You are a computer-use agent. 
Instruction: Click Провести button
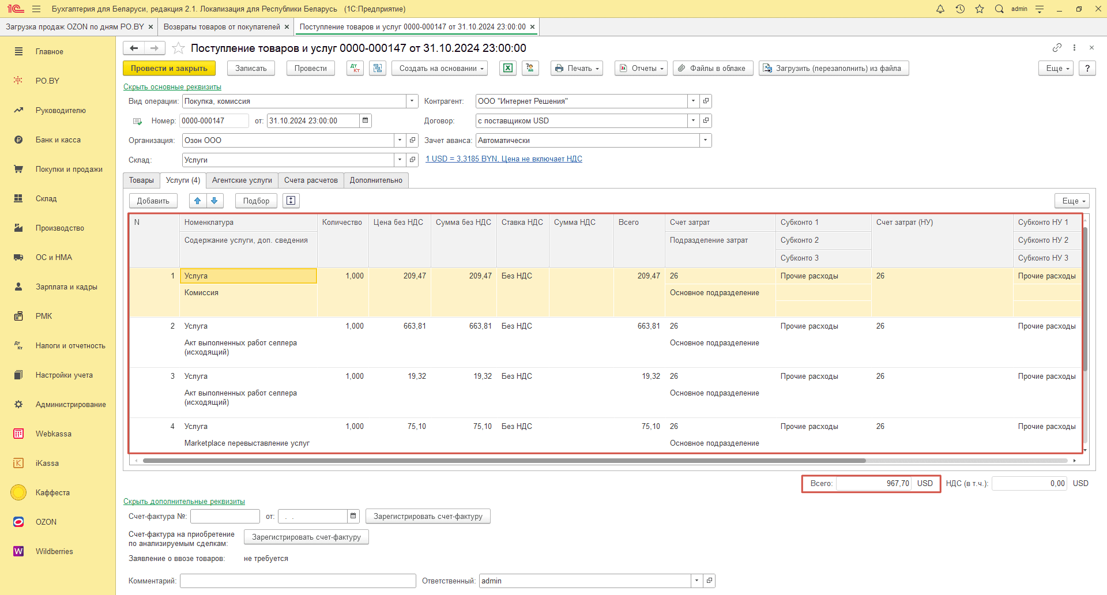311,68
